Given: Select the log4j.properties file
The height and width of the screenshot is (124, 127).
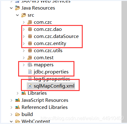Looking at the screenshot, I should coord(52,79).
